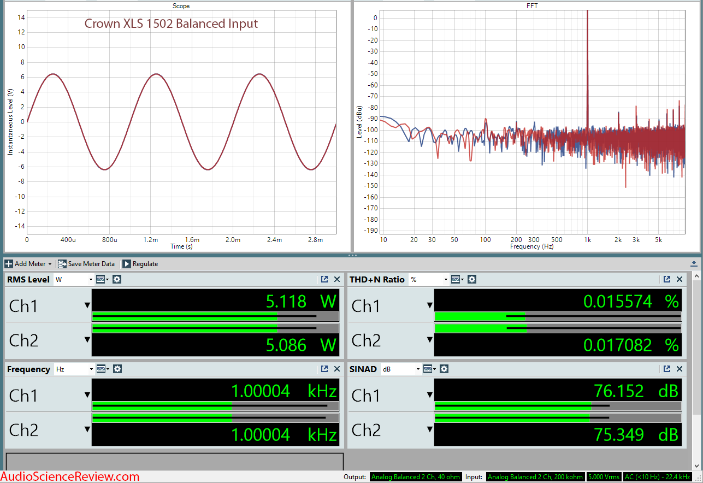Expand SINAD Ch2 triangle menu
Screen dimensions: 703x483
(429, 429)
